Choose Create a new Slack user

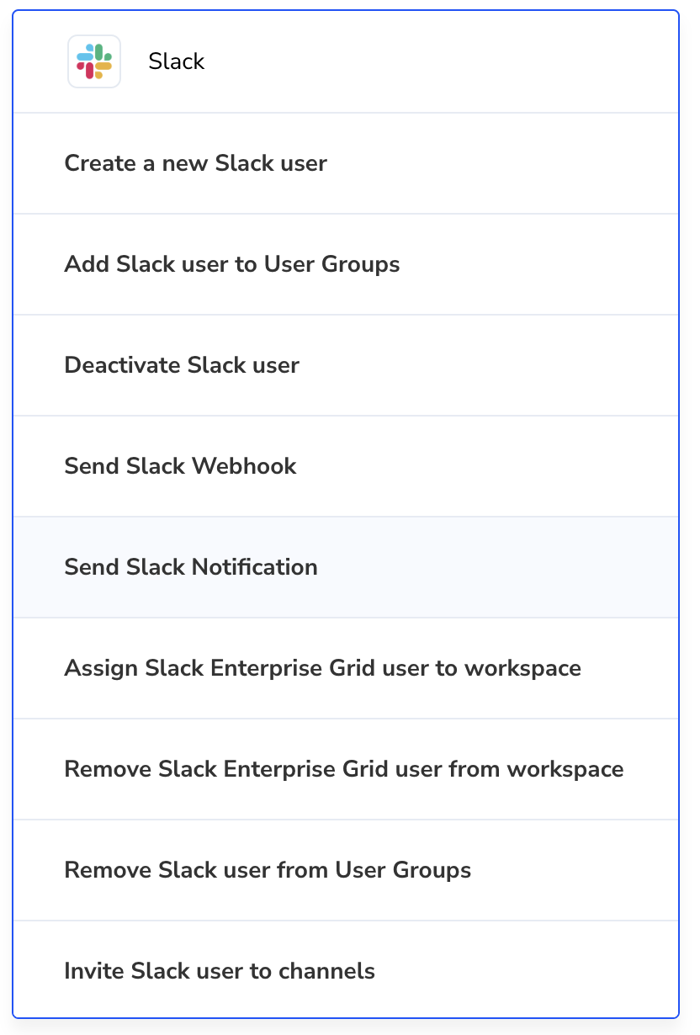[x=346, y=163]
